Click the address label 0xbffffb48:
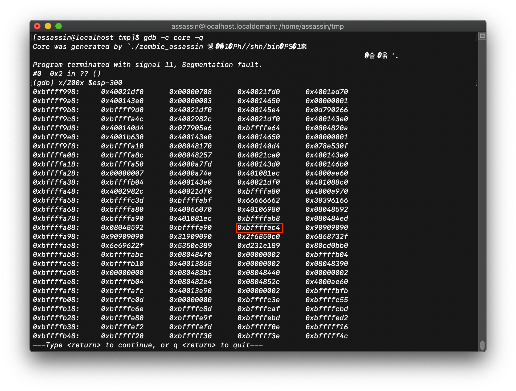The width and height of the screenshot is (516, 391). click(x=56, y=336)
